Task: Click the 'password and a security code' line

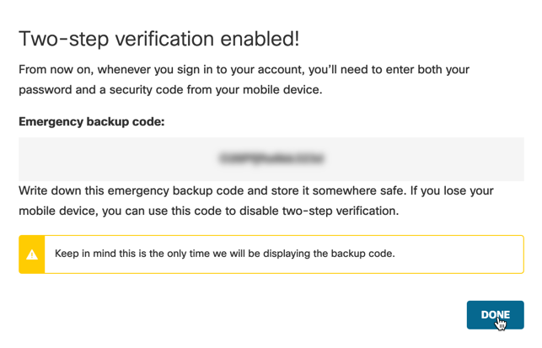Action: point(170,90)
